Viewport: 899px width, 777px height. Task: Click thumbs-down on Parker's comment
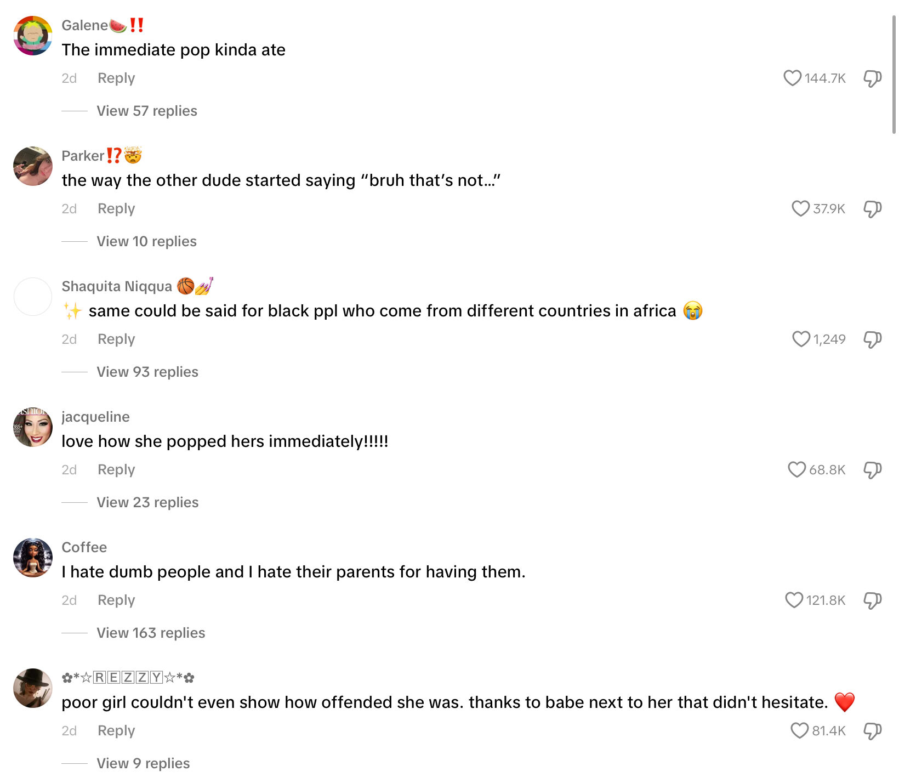click(872, 209)
